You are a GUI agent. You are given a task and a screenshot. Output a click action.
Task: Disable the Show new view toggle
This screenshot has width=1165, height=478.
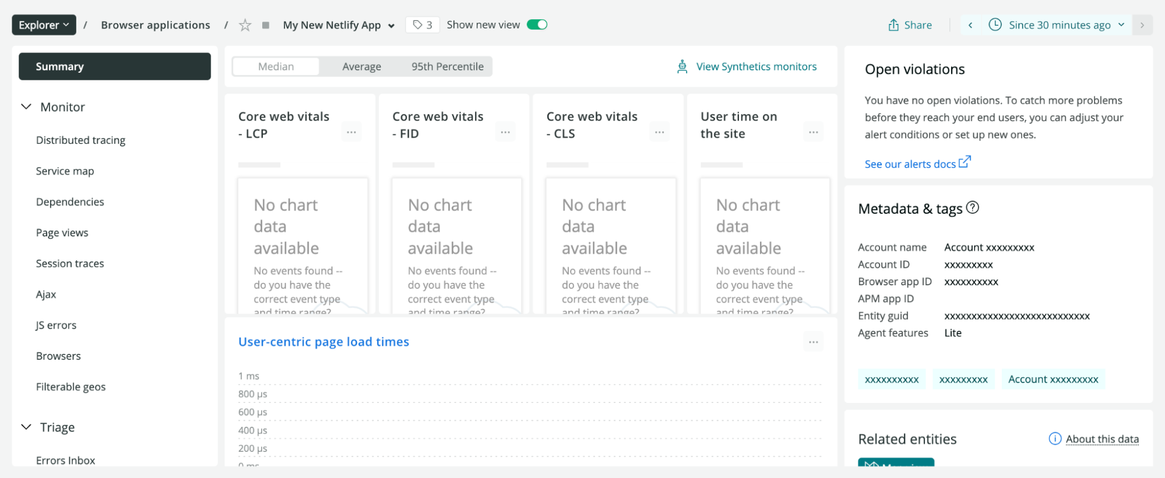point(537,24)
